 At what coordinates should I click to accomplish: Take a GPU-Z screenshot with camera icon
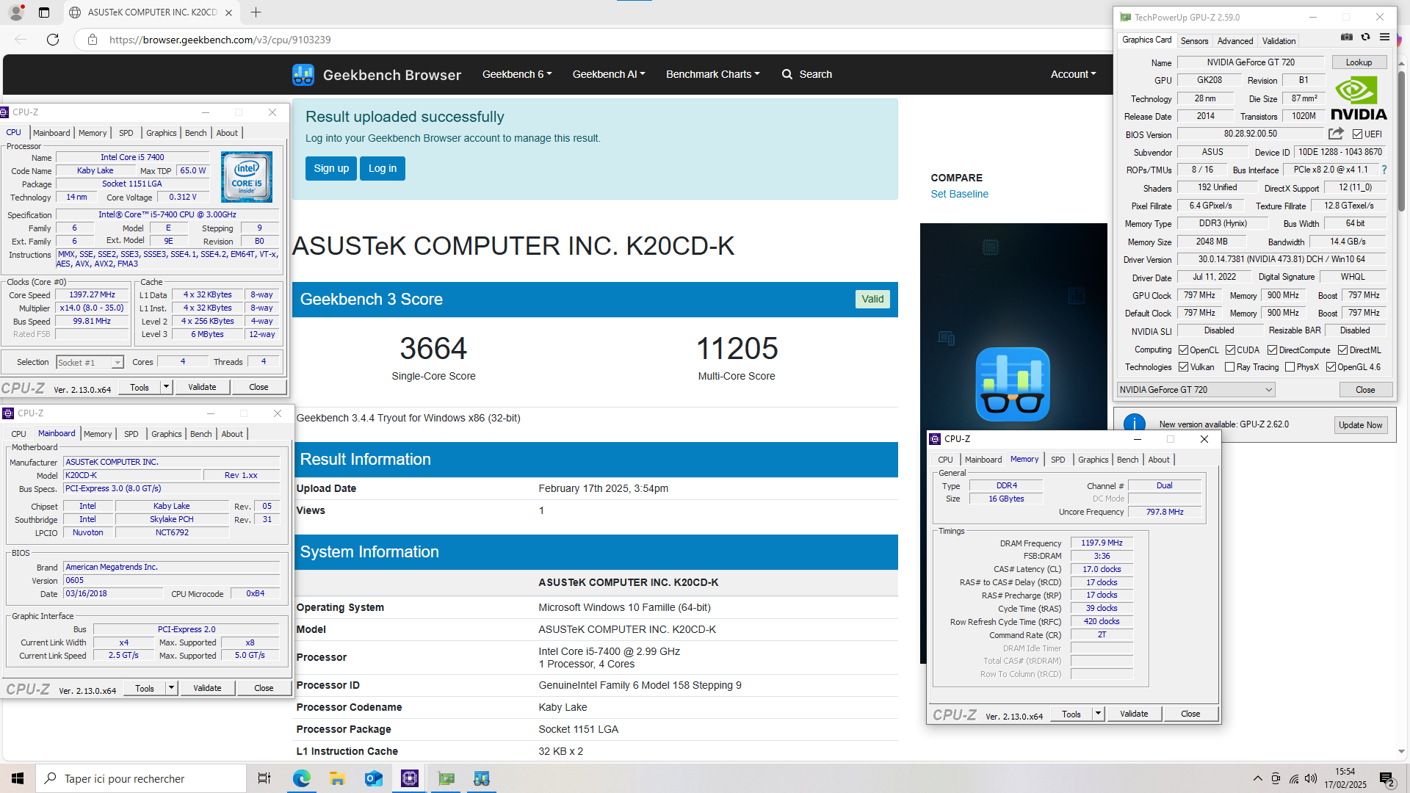[1347, 37]
